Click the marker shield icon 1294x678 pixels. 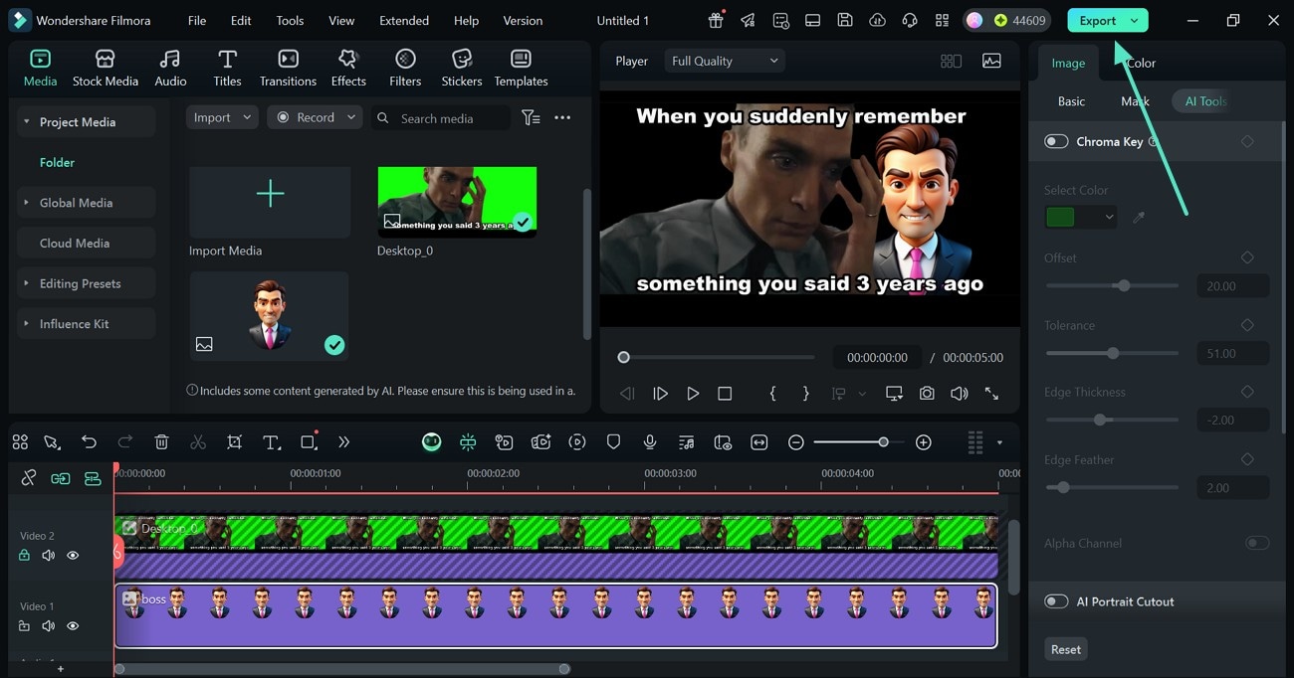(x=613, y=442)
